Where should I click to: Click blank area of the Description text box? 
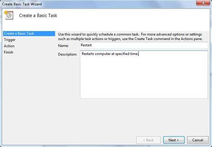point(144,78)
